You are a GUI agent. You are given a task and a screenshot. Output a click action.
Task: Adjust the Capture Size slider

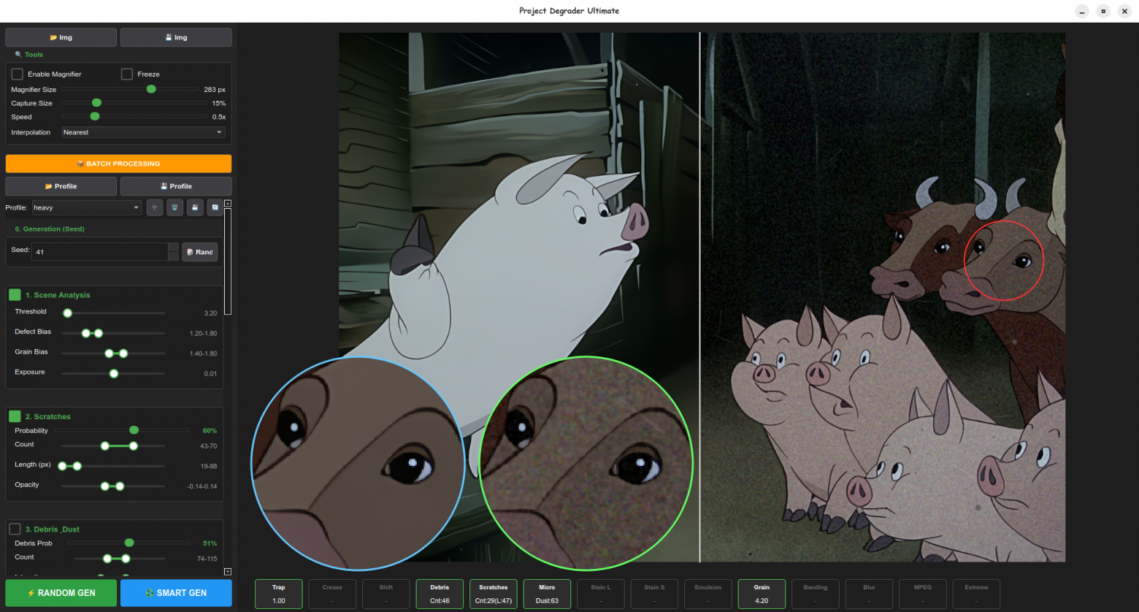pyautogui.click(x=96, y=103)
